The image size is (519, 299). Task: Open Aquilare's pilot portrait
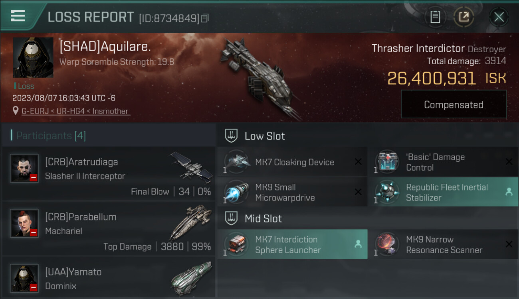pos(33,57)
